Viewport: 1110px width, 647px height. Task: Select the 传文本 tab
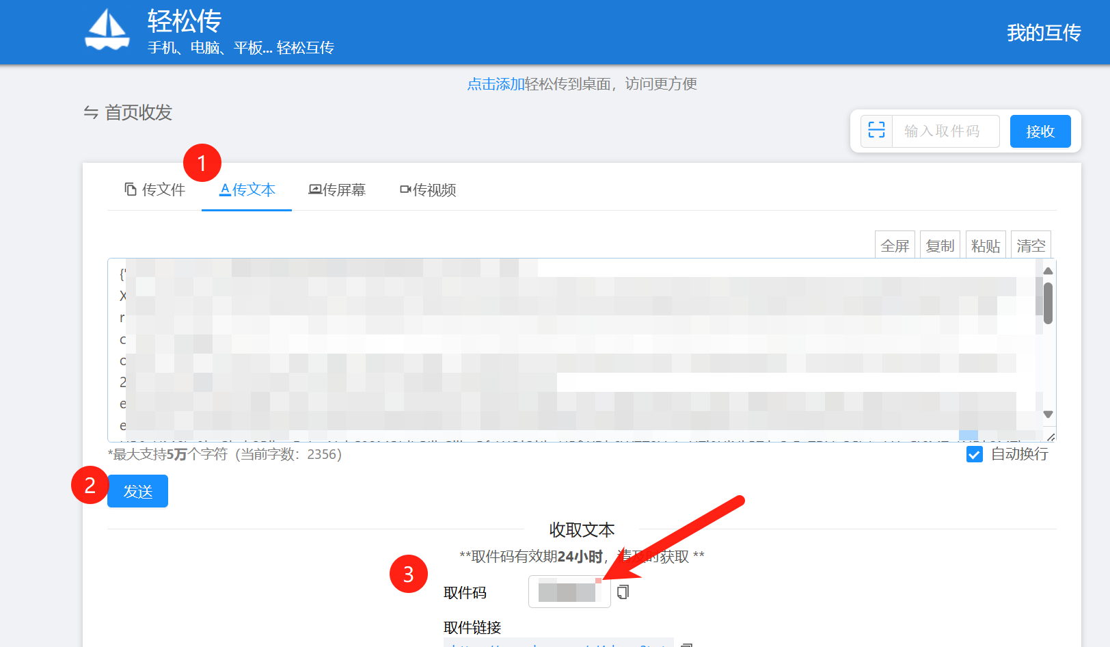pyautogui.click(x=247, y=189)
